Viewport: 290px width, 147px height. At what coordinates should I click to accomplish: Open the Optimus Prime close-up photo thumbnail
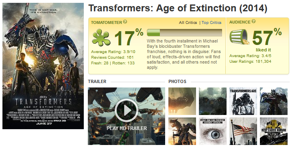tap(274, 101)
